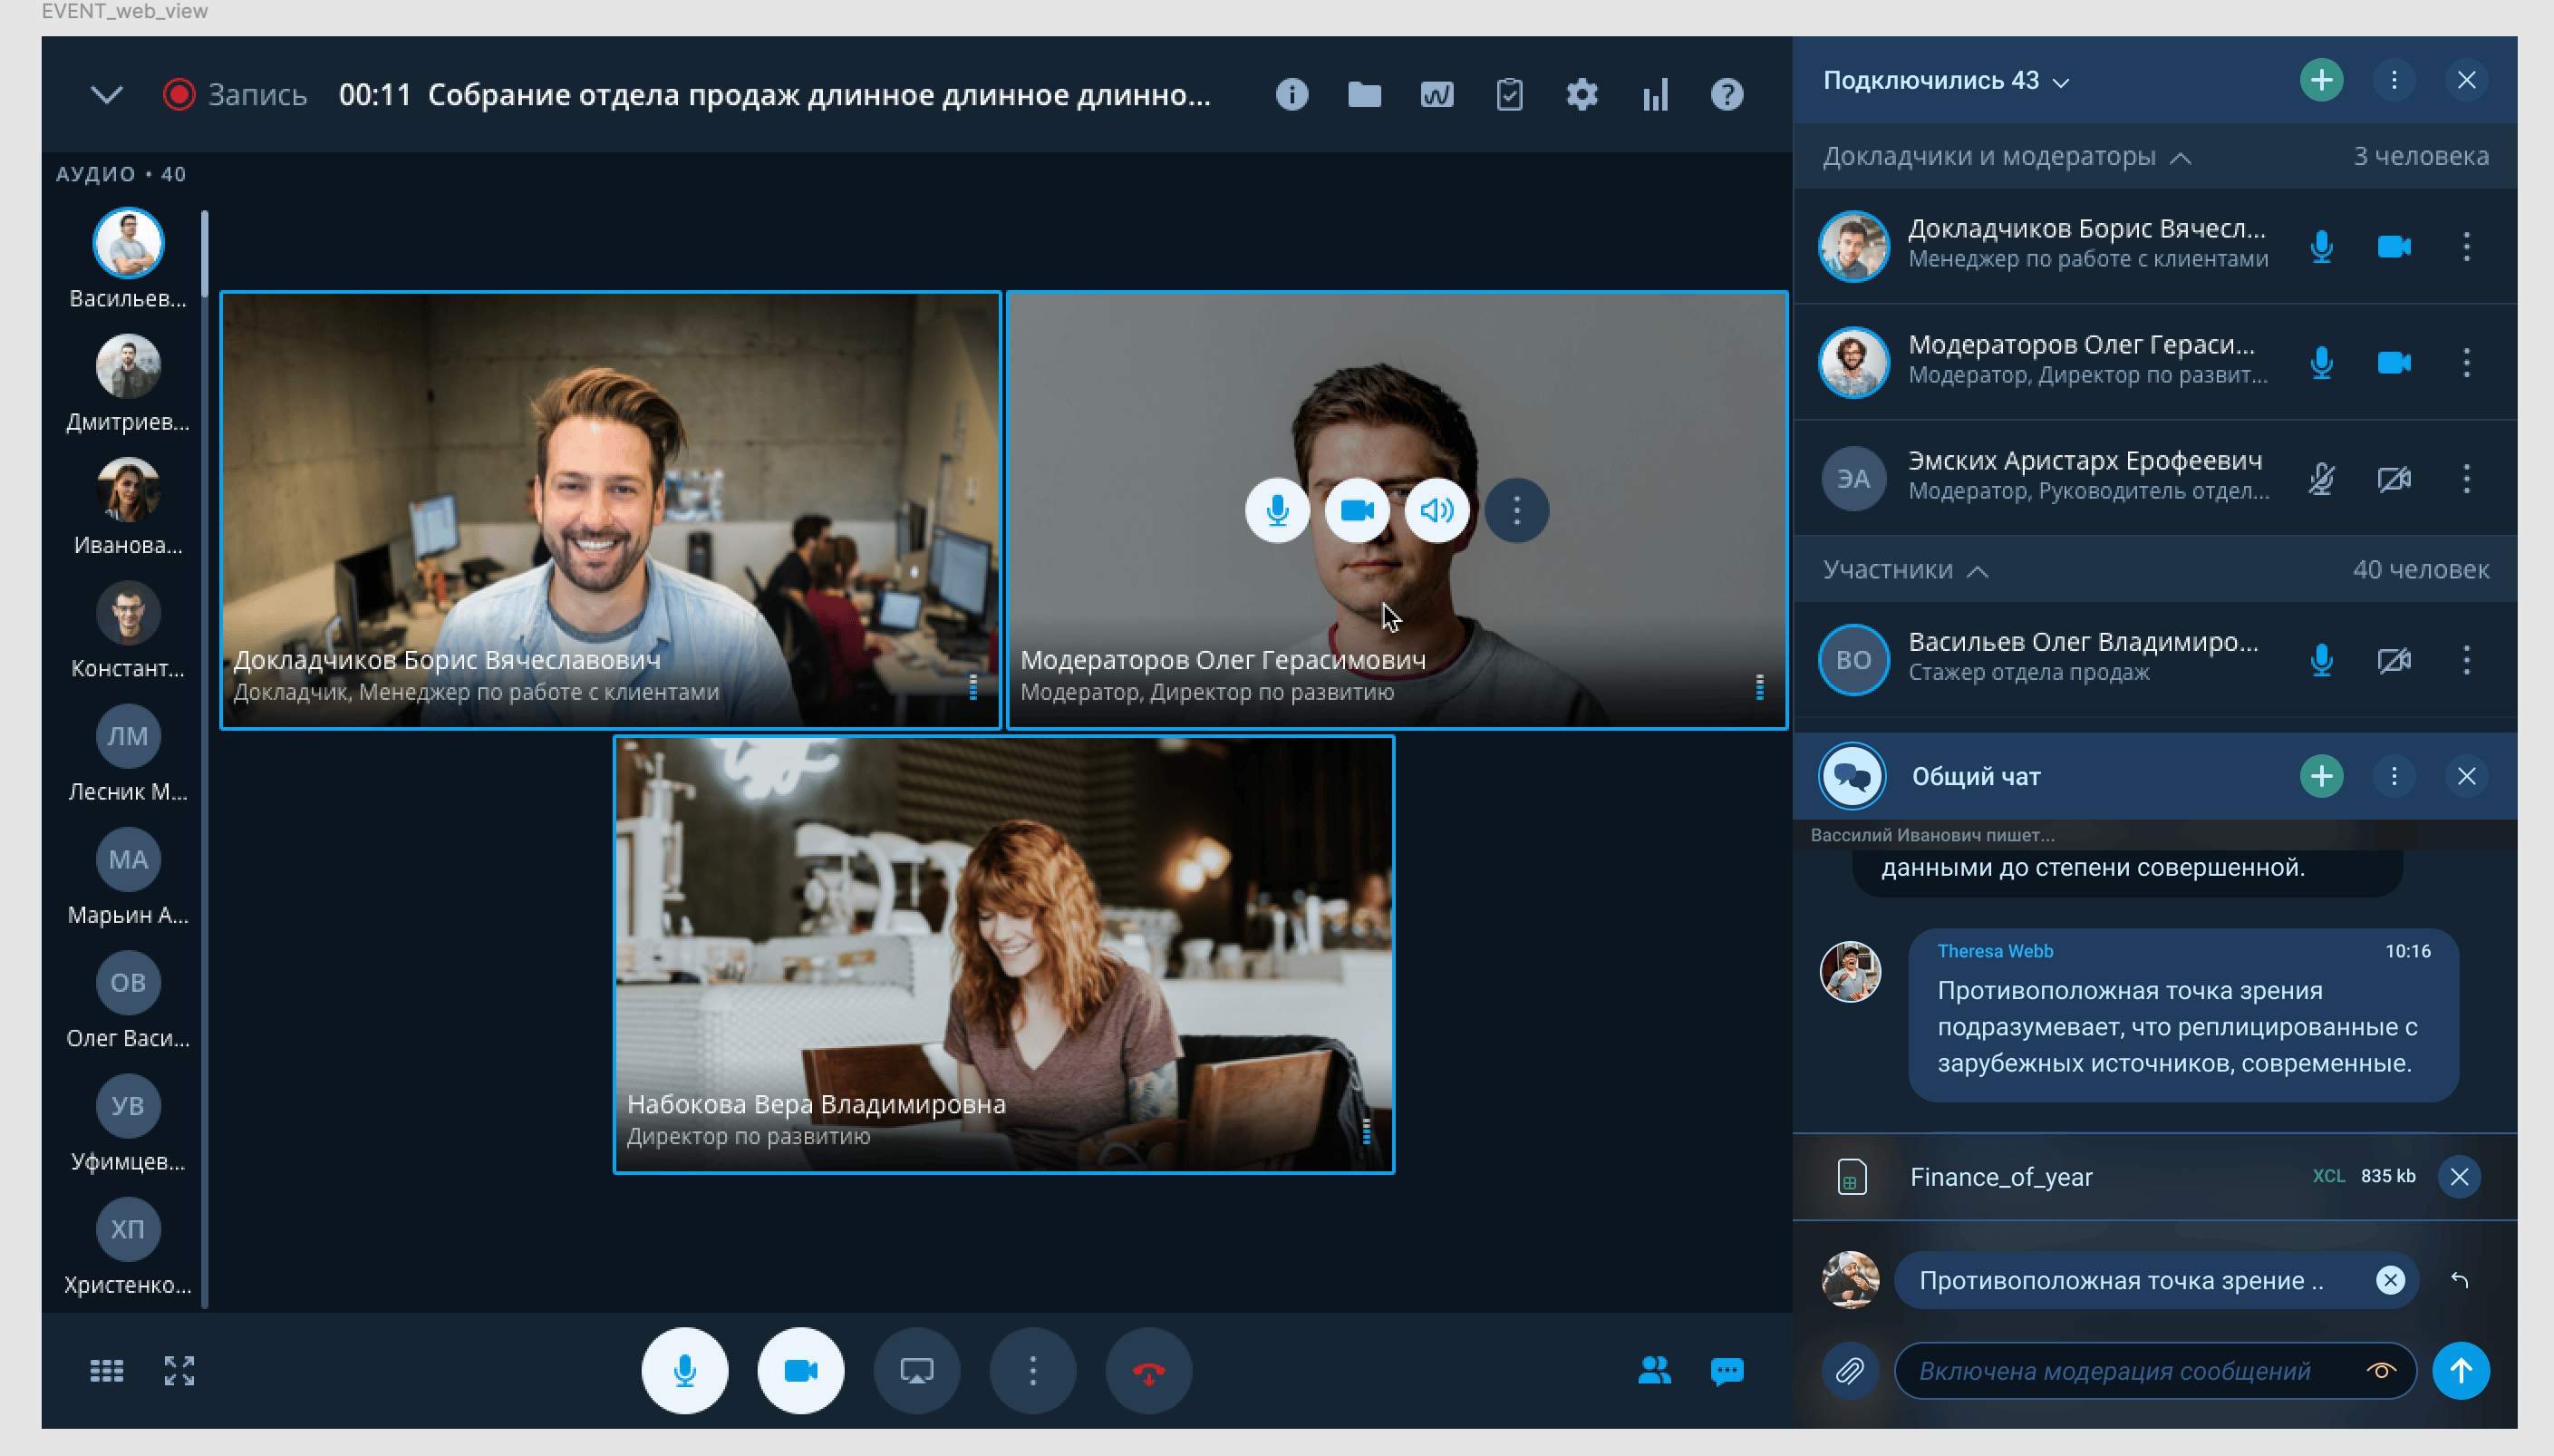This screenshot has width=2554, height=1456.
Task: Open the participants panel tab icon
Action: [x=1654, y=1370]
